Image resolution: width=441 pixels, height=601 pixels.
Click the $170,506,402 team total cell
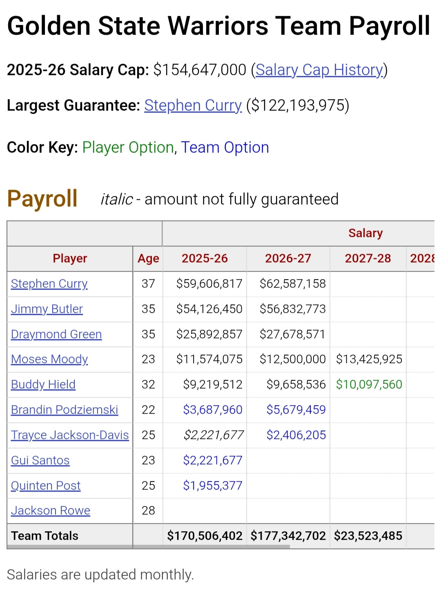click(x=205, y=536)
